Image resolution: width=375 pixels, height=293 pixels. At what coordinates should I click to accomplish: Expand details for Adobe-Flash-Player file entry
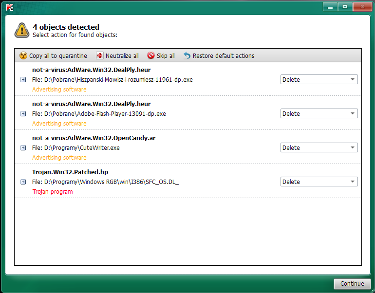pyautogui.click(x=23, y=114)
